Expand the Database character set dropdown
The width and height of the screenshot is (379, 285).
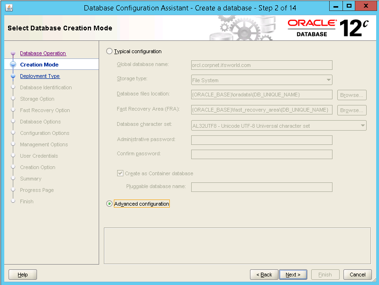278,126
